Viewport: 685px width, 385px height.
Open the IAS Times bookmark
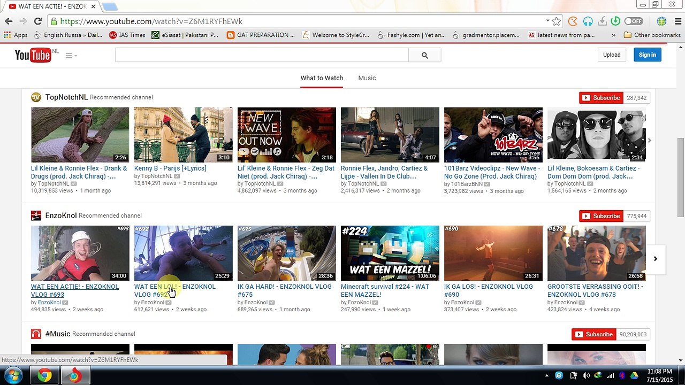pyautogui.click(x=127, y=35)
